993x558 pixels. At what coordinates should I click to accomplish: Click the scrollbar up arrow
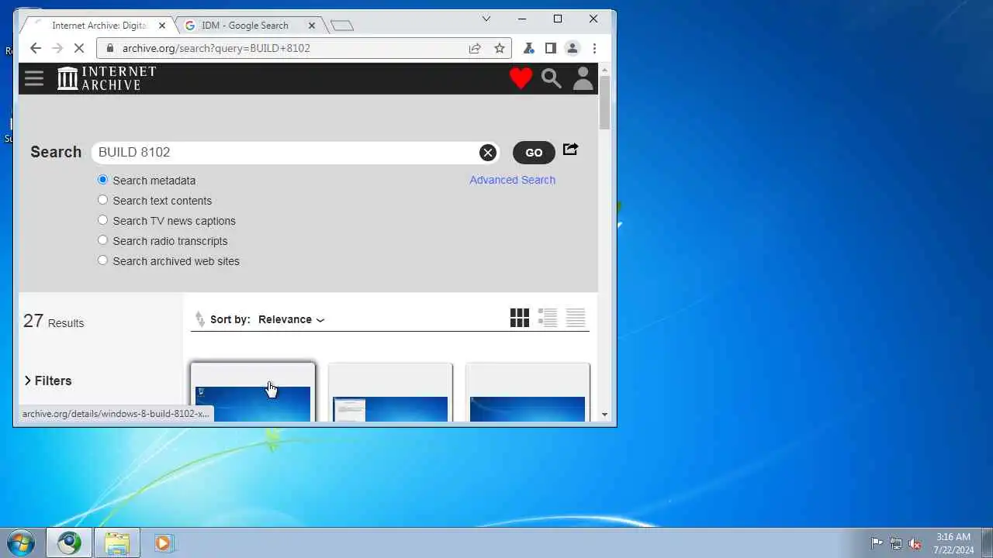point(605,70)
